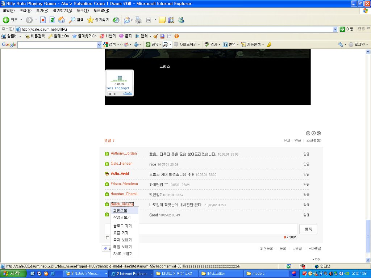
Task: Click 알패스On key icon
Action: click(x=58, y=36)
